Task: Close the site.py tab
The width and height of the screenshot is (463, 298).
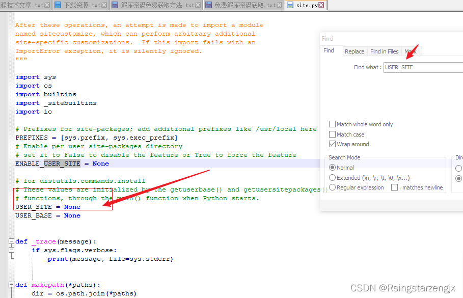Action: (321, 5)
